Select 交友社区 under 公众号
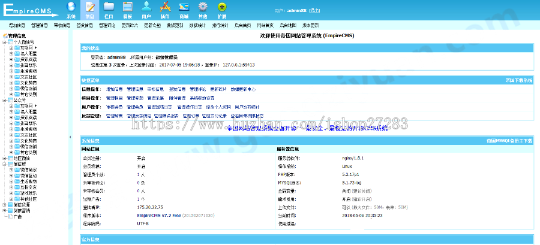The width and height of the screenshot is (540, 245). pyautogui.click(x=28, y=135)
